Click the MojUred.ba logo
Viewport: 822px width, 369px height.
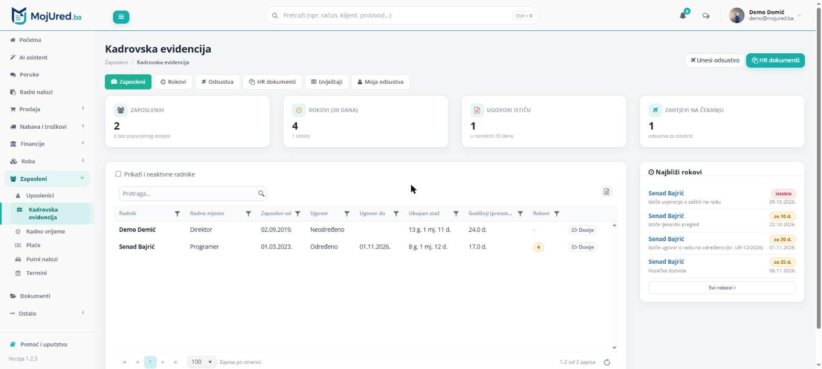coord(46,16)
